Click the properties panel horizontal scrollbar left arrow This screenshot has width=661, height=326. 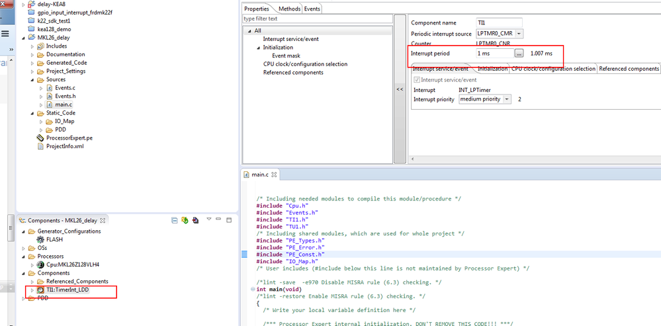point(412,159)
